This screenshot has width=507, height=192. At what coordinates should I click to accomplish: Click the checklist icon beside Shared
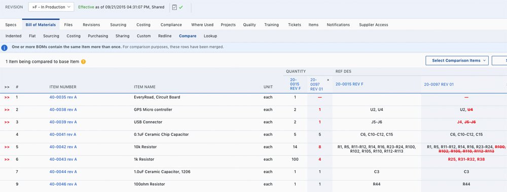tap(174, 7)
